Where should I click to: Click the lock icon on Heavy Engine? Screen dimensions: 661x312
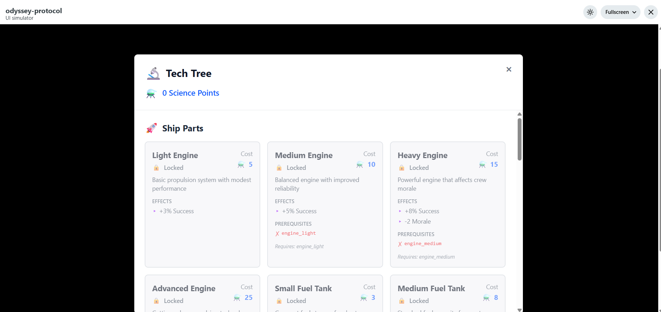tap(402, 168)
